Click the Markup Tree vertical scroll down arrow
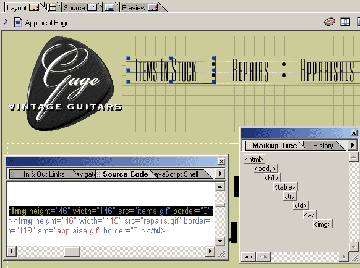Viewport: 360px width, 268px height. pos(354,246)
